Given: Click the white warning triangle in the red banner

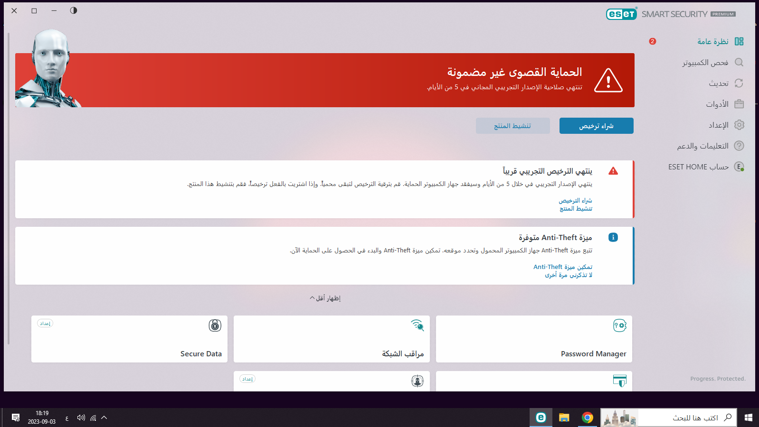Looking at the screenshot, I should click(x=608, y=80).
